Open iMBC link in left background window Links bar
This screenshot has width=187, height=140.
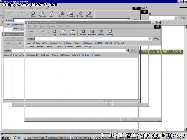[76, 55]
